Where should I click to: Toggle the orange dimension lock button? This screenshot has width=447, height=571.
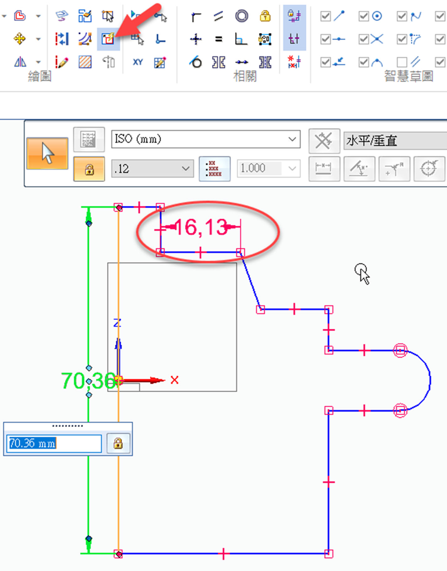pyautogui.click(x=89, y=169)
